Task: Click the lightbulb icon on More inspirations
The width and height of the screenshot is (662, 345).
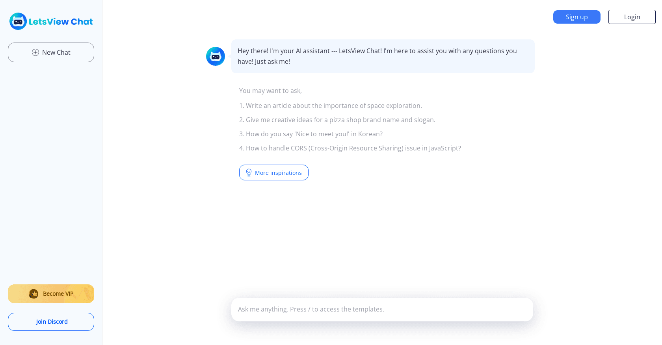Action: (x=248, y=172)
